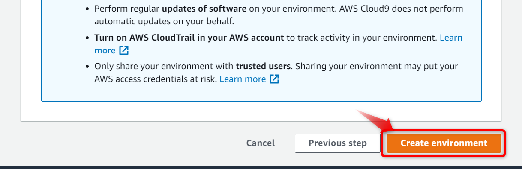Image resolution: width=522 pixels, height=169 pixels.
Task: Click the orange Create environment button
Action: click(x=444, y=143)
